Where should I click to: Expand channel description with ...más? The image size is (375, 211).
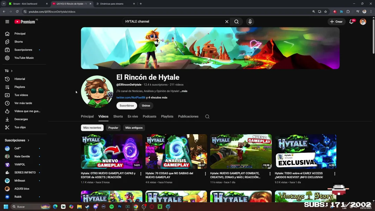coord(184,91)
